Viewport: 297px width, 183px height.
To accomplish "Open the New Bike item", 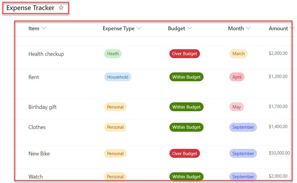I will click(39, 153).
